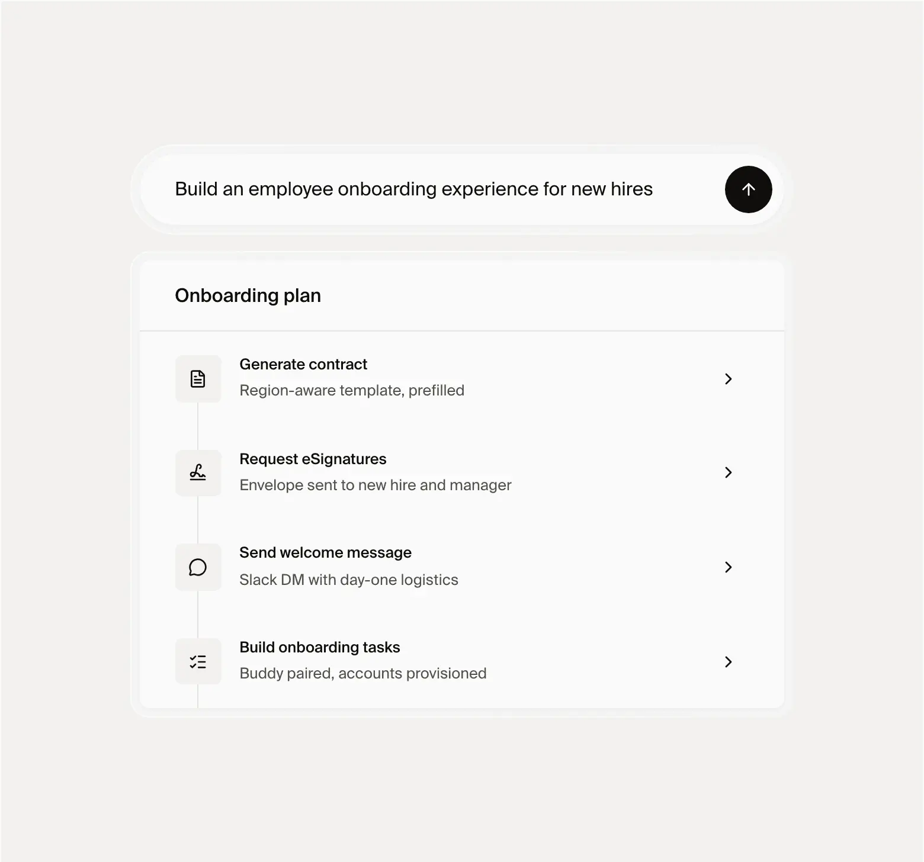Focus the onboarding prompt input field
Image resolution: width=924 pixels, height=862 pixels.
tap(432, 189)
